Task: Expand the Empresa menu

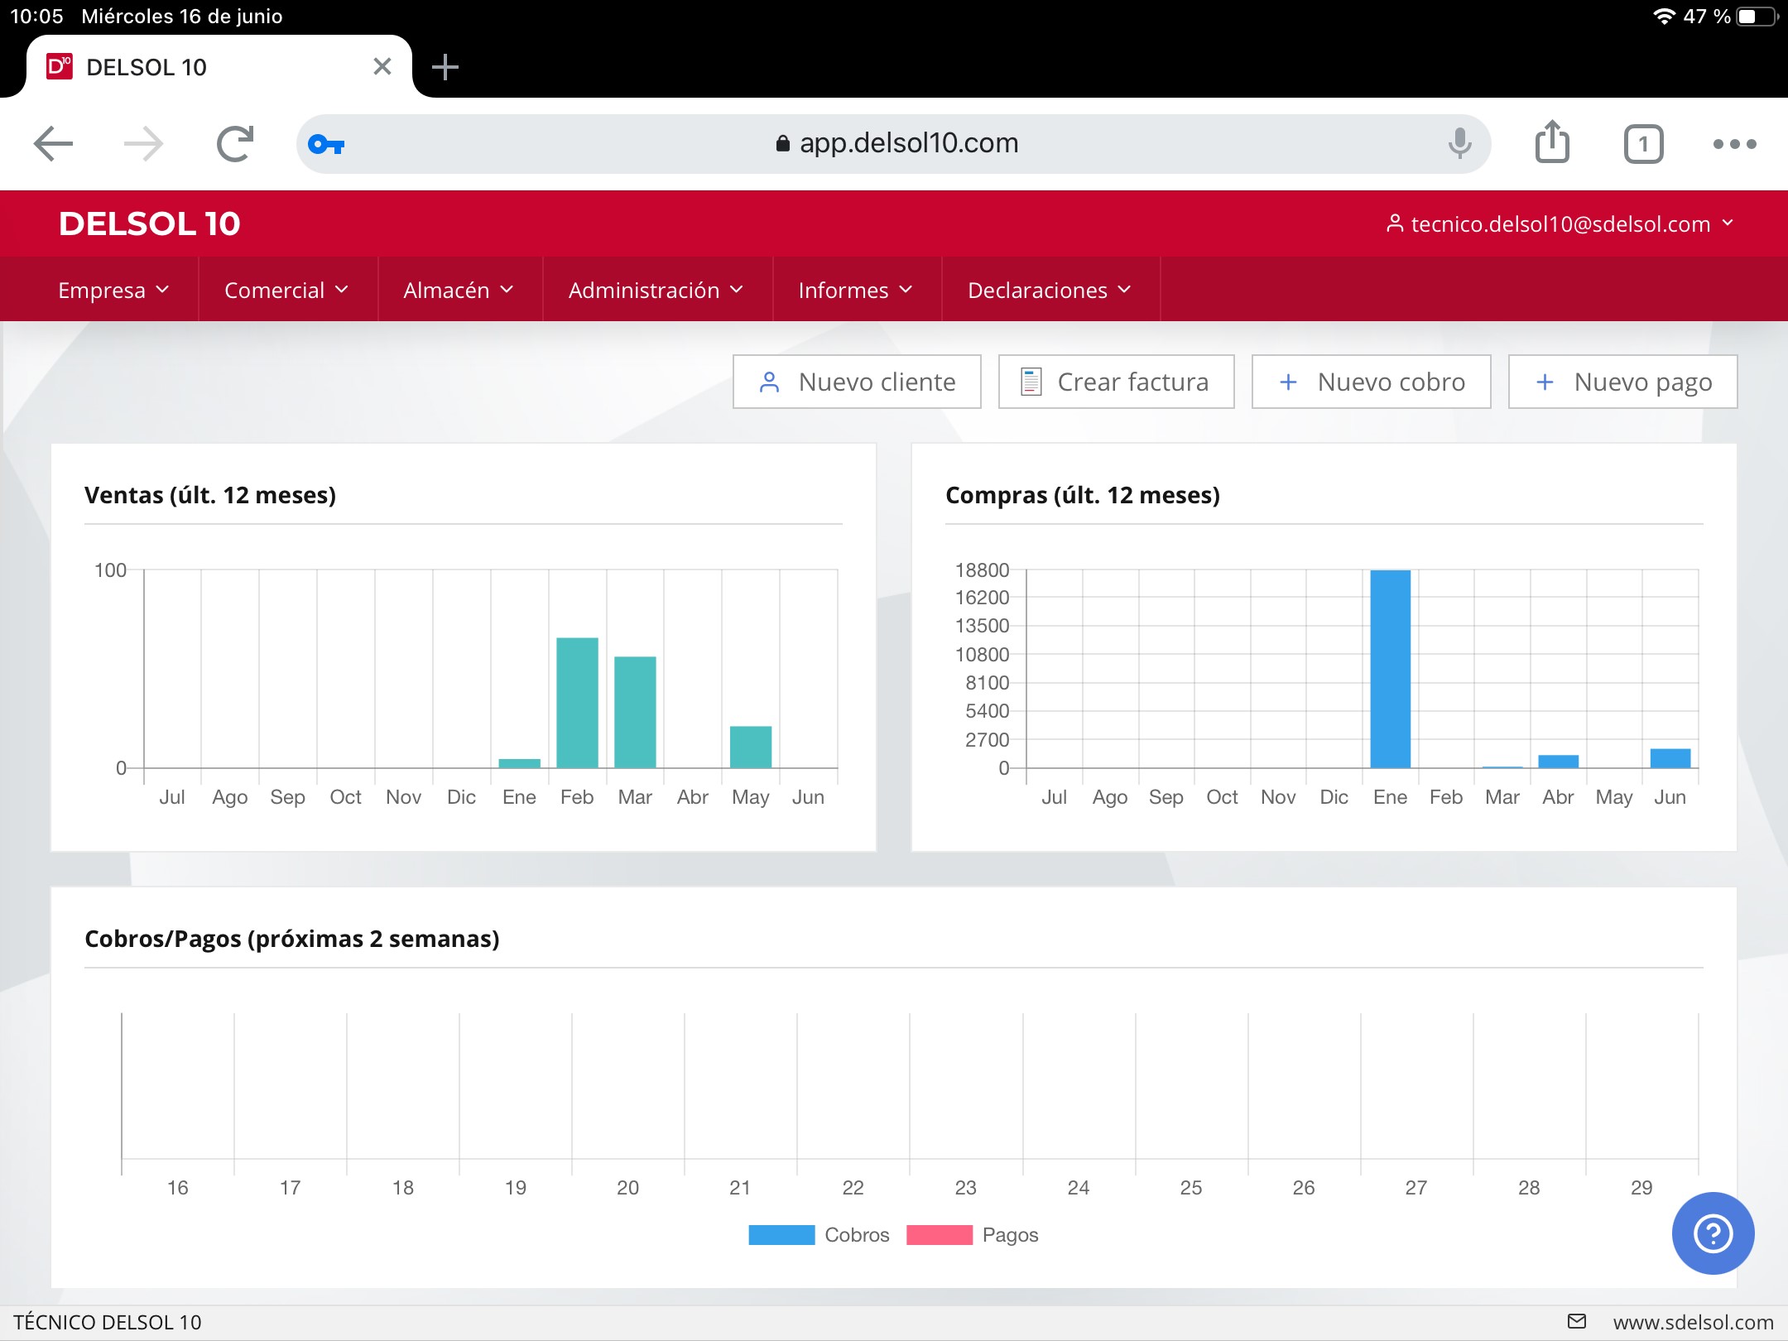Action: click(x=113, y=290)
